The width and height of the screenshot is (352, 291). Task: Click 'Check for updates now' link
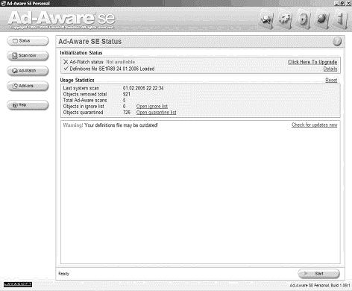[x=314, y=125]
